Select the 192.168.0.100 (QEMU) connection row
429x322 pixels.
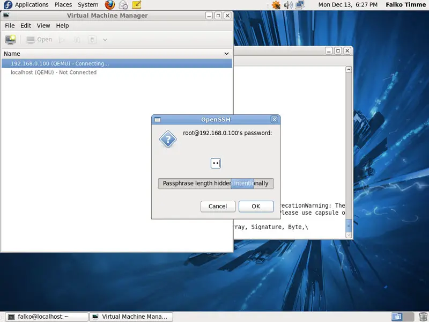click(x=117, y=63)
